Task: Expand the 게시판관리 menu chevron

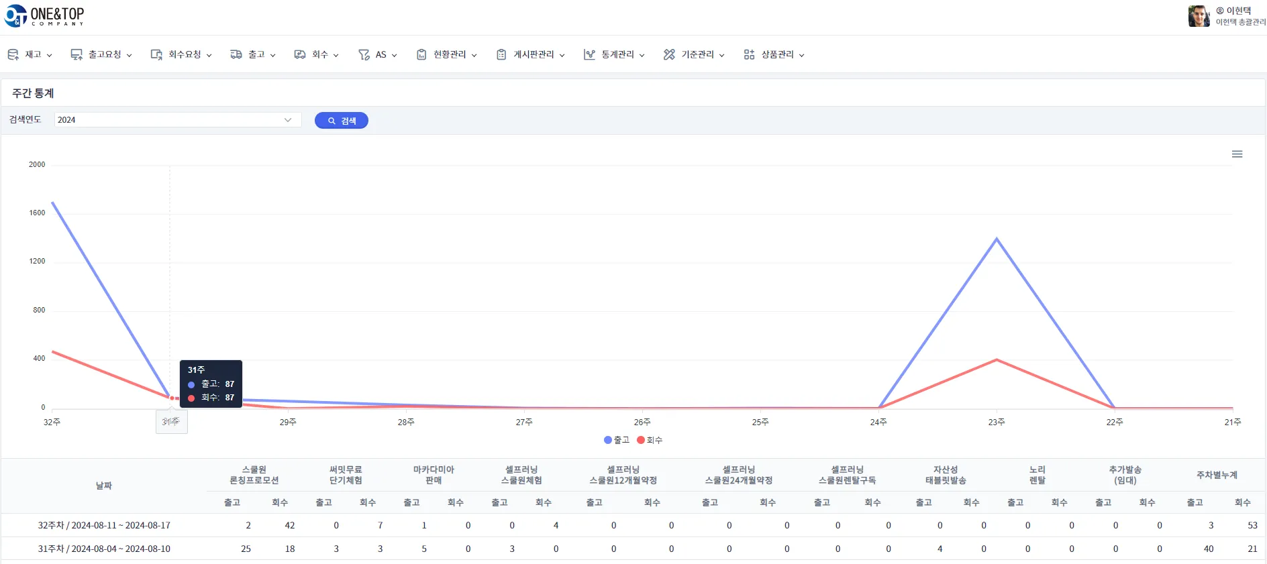Action: (x=562, y=55)
